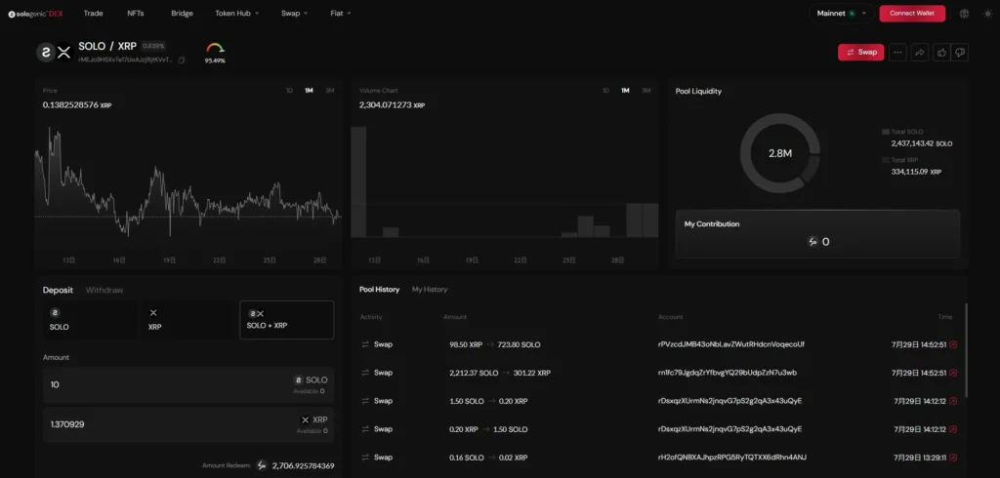The width and height of the screenshot is (1000, 478).
Task: Click the Time column header
Action: pyautogui.click(x=945, y=317)
